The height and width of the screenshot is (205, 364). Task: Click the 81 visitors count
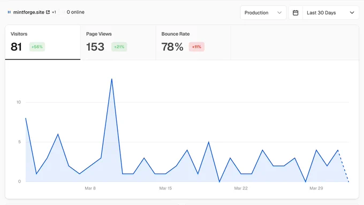[x=16, y=47]
